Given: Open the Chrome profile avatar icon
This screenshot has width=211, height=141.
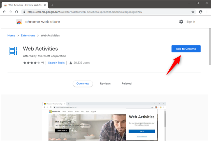Looking at the screenshot, I should click(x=201, y=12).
